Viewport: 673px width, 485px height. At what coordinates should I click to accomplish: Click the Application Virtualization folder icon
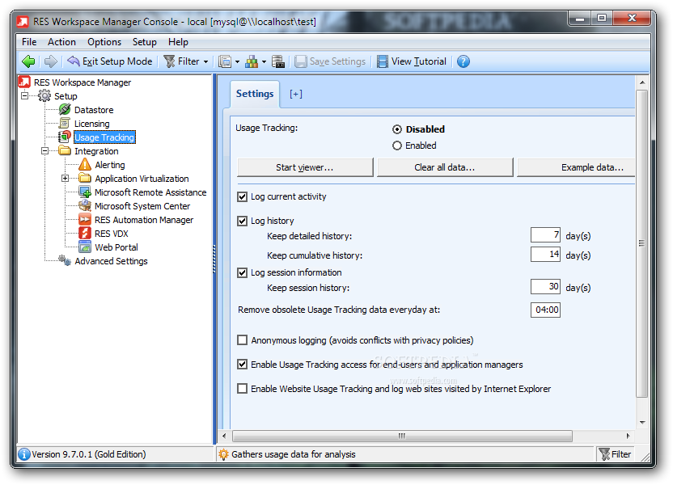click(x=85, y=179)
